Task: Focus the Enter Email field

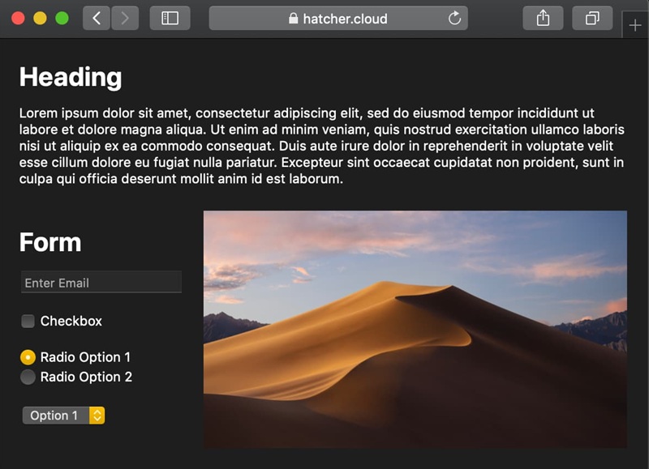Action: point(101,282)
